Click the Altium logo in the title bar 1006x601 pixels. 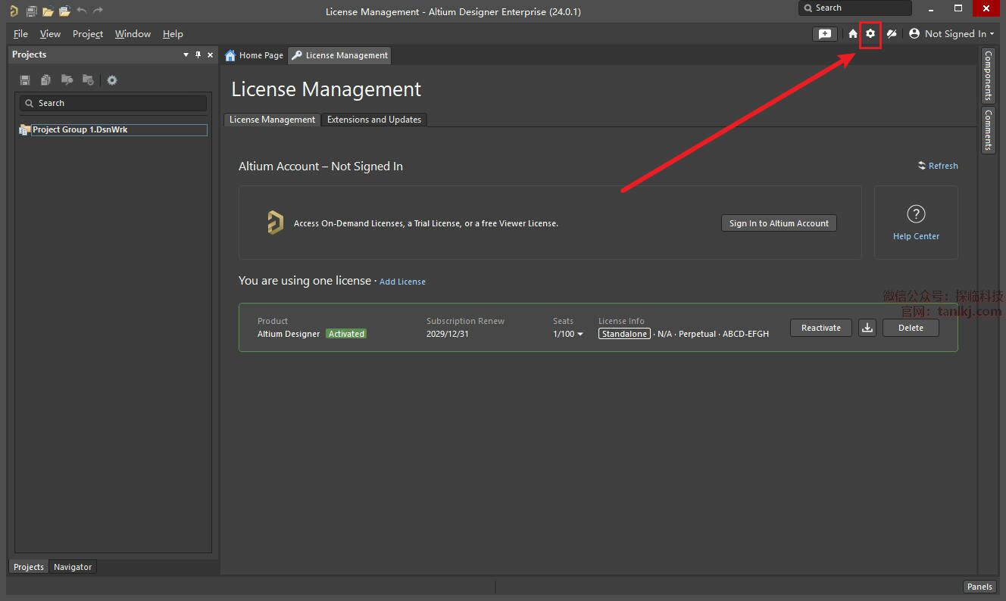pos(14,11)
